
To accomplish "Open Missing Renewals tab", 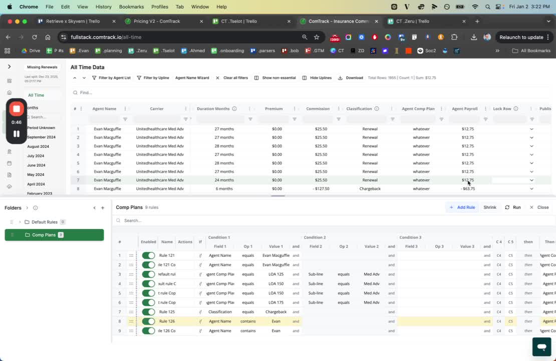I will point(42,67).
